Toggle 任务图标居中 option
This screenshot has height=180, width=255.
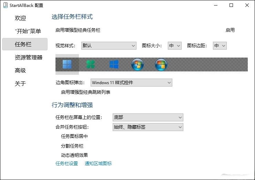click(x=74, y=136)
